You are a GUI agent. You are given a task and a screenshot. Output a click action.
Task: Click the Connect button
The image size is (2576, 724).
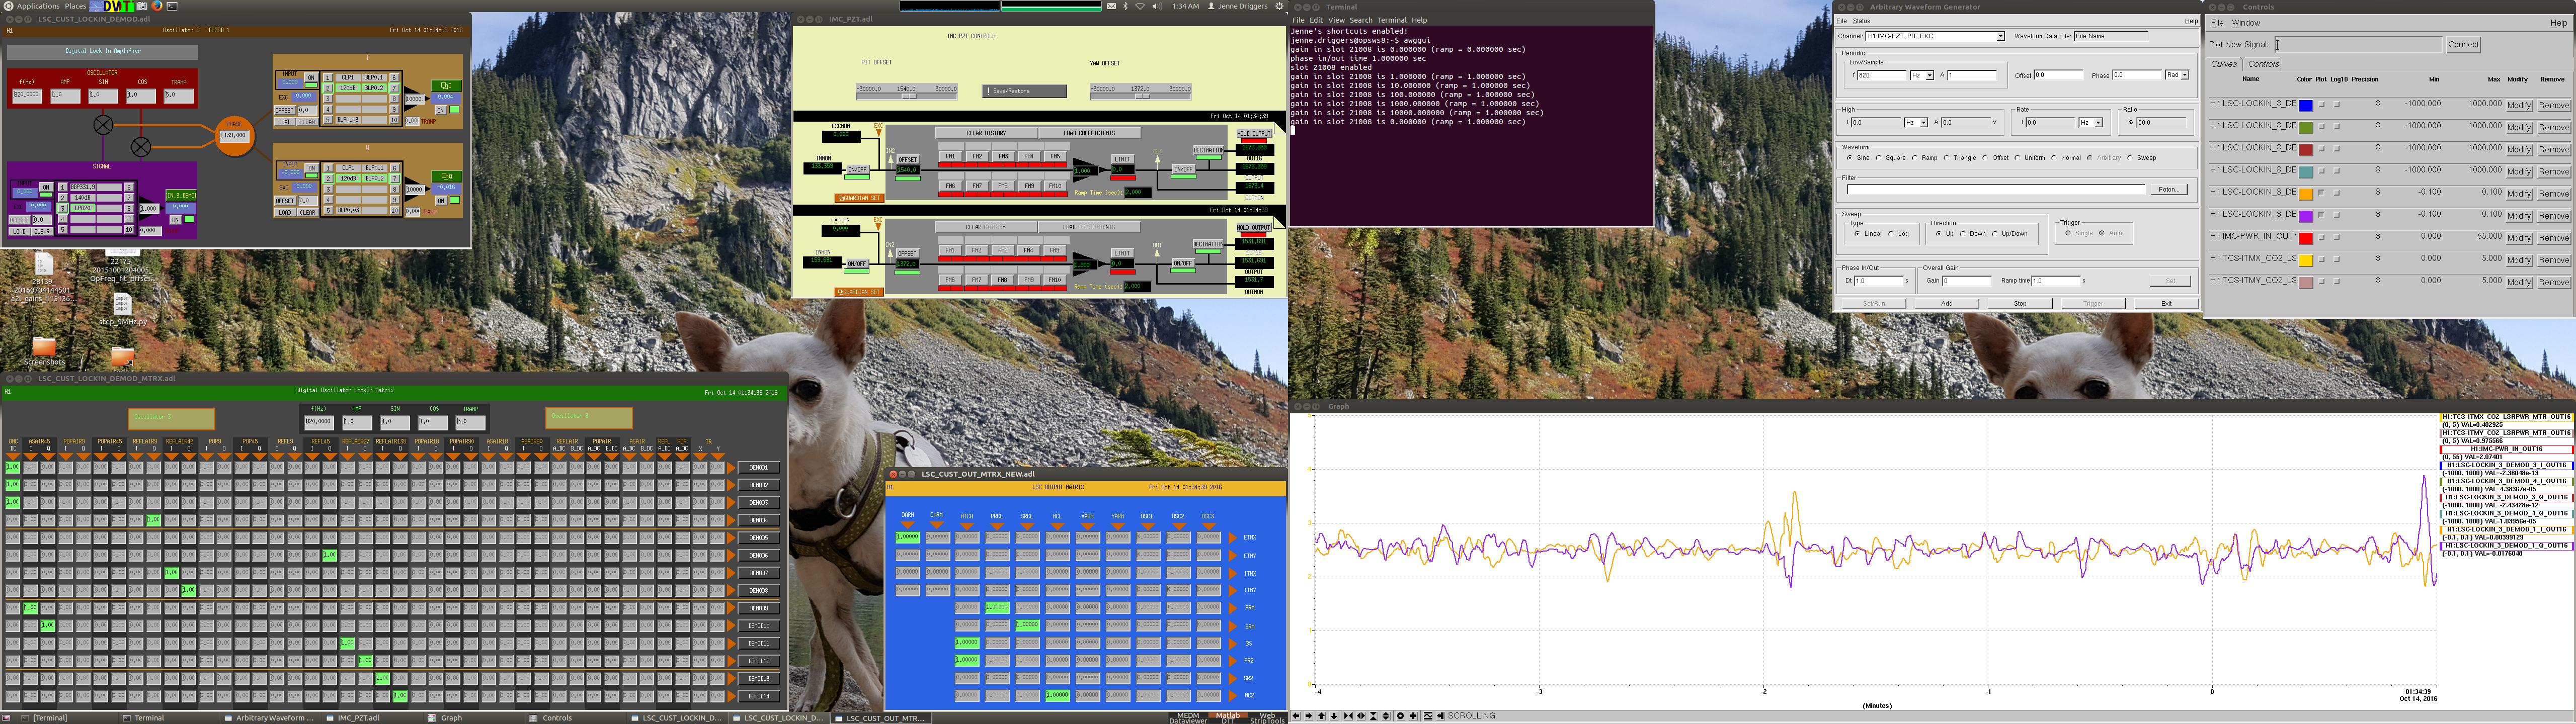[x=2464, y=45]
